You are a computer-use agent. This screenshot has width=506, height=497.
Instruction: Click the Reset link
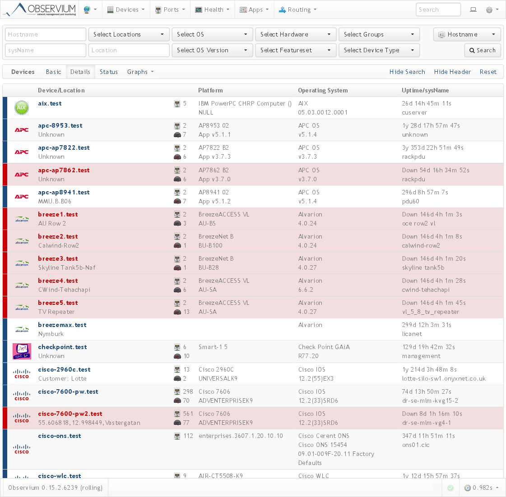pyautogui.click(x=488, y=72)
